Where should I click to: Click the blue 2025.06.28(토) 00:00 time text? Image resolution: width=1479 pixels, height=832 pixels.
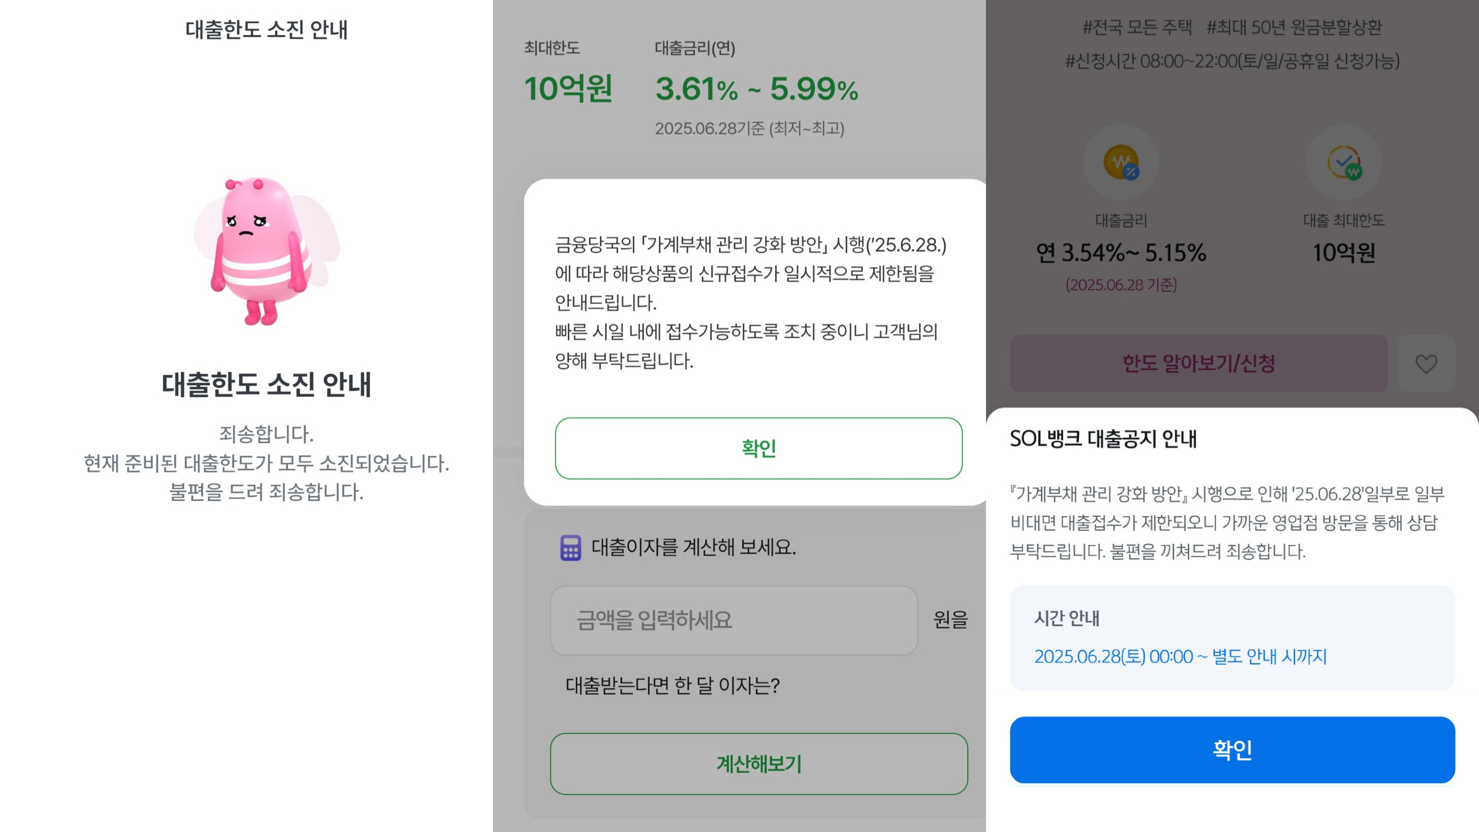tap(1180, 656)
